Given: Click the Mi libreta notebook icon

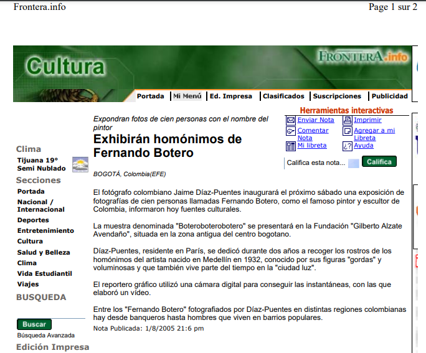Looking at the screenshot, I should 290,146.
